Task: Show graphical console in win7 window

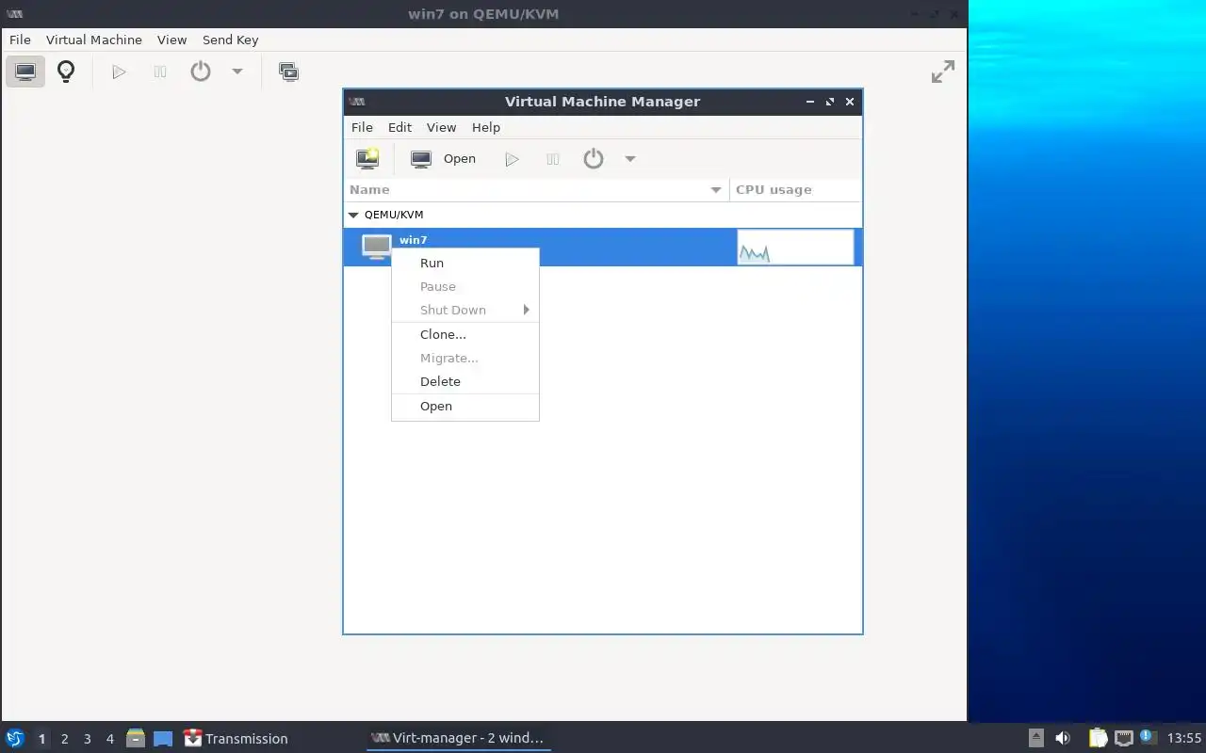Action: [x=25, y=72]
